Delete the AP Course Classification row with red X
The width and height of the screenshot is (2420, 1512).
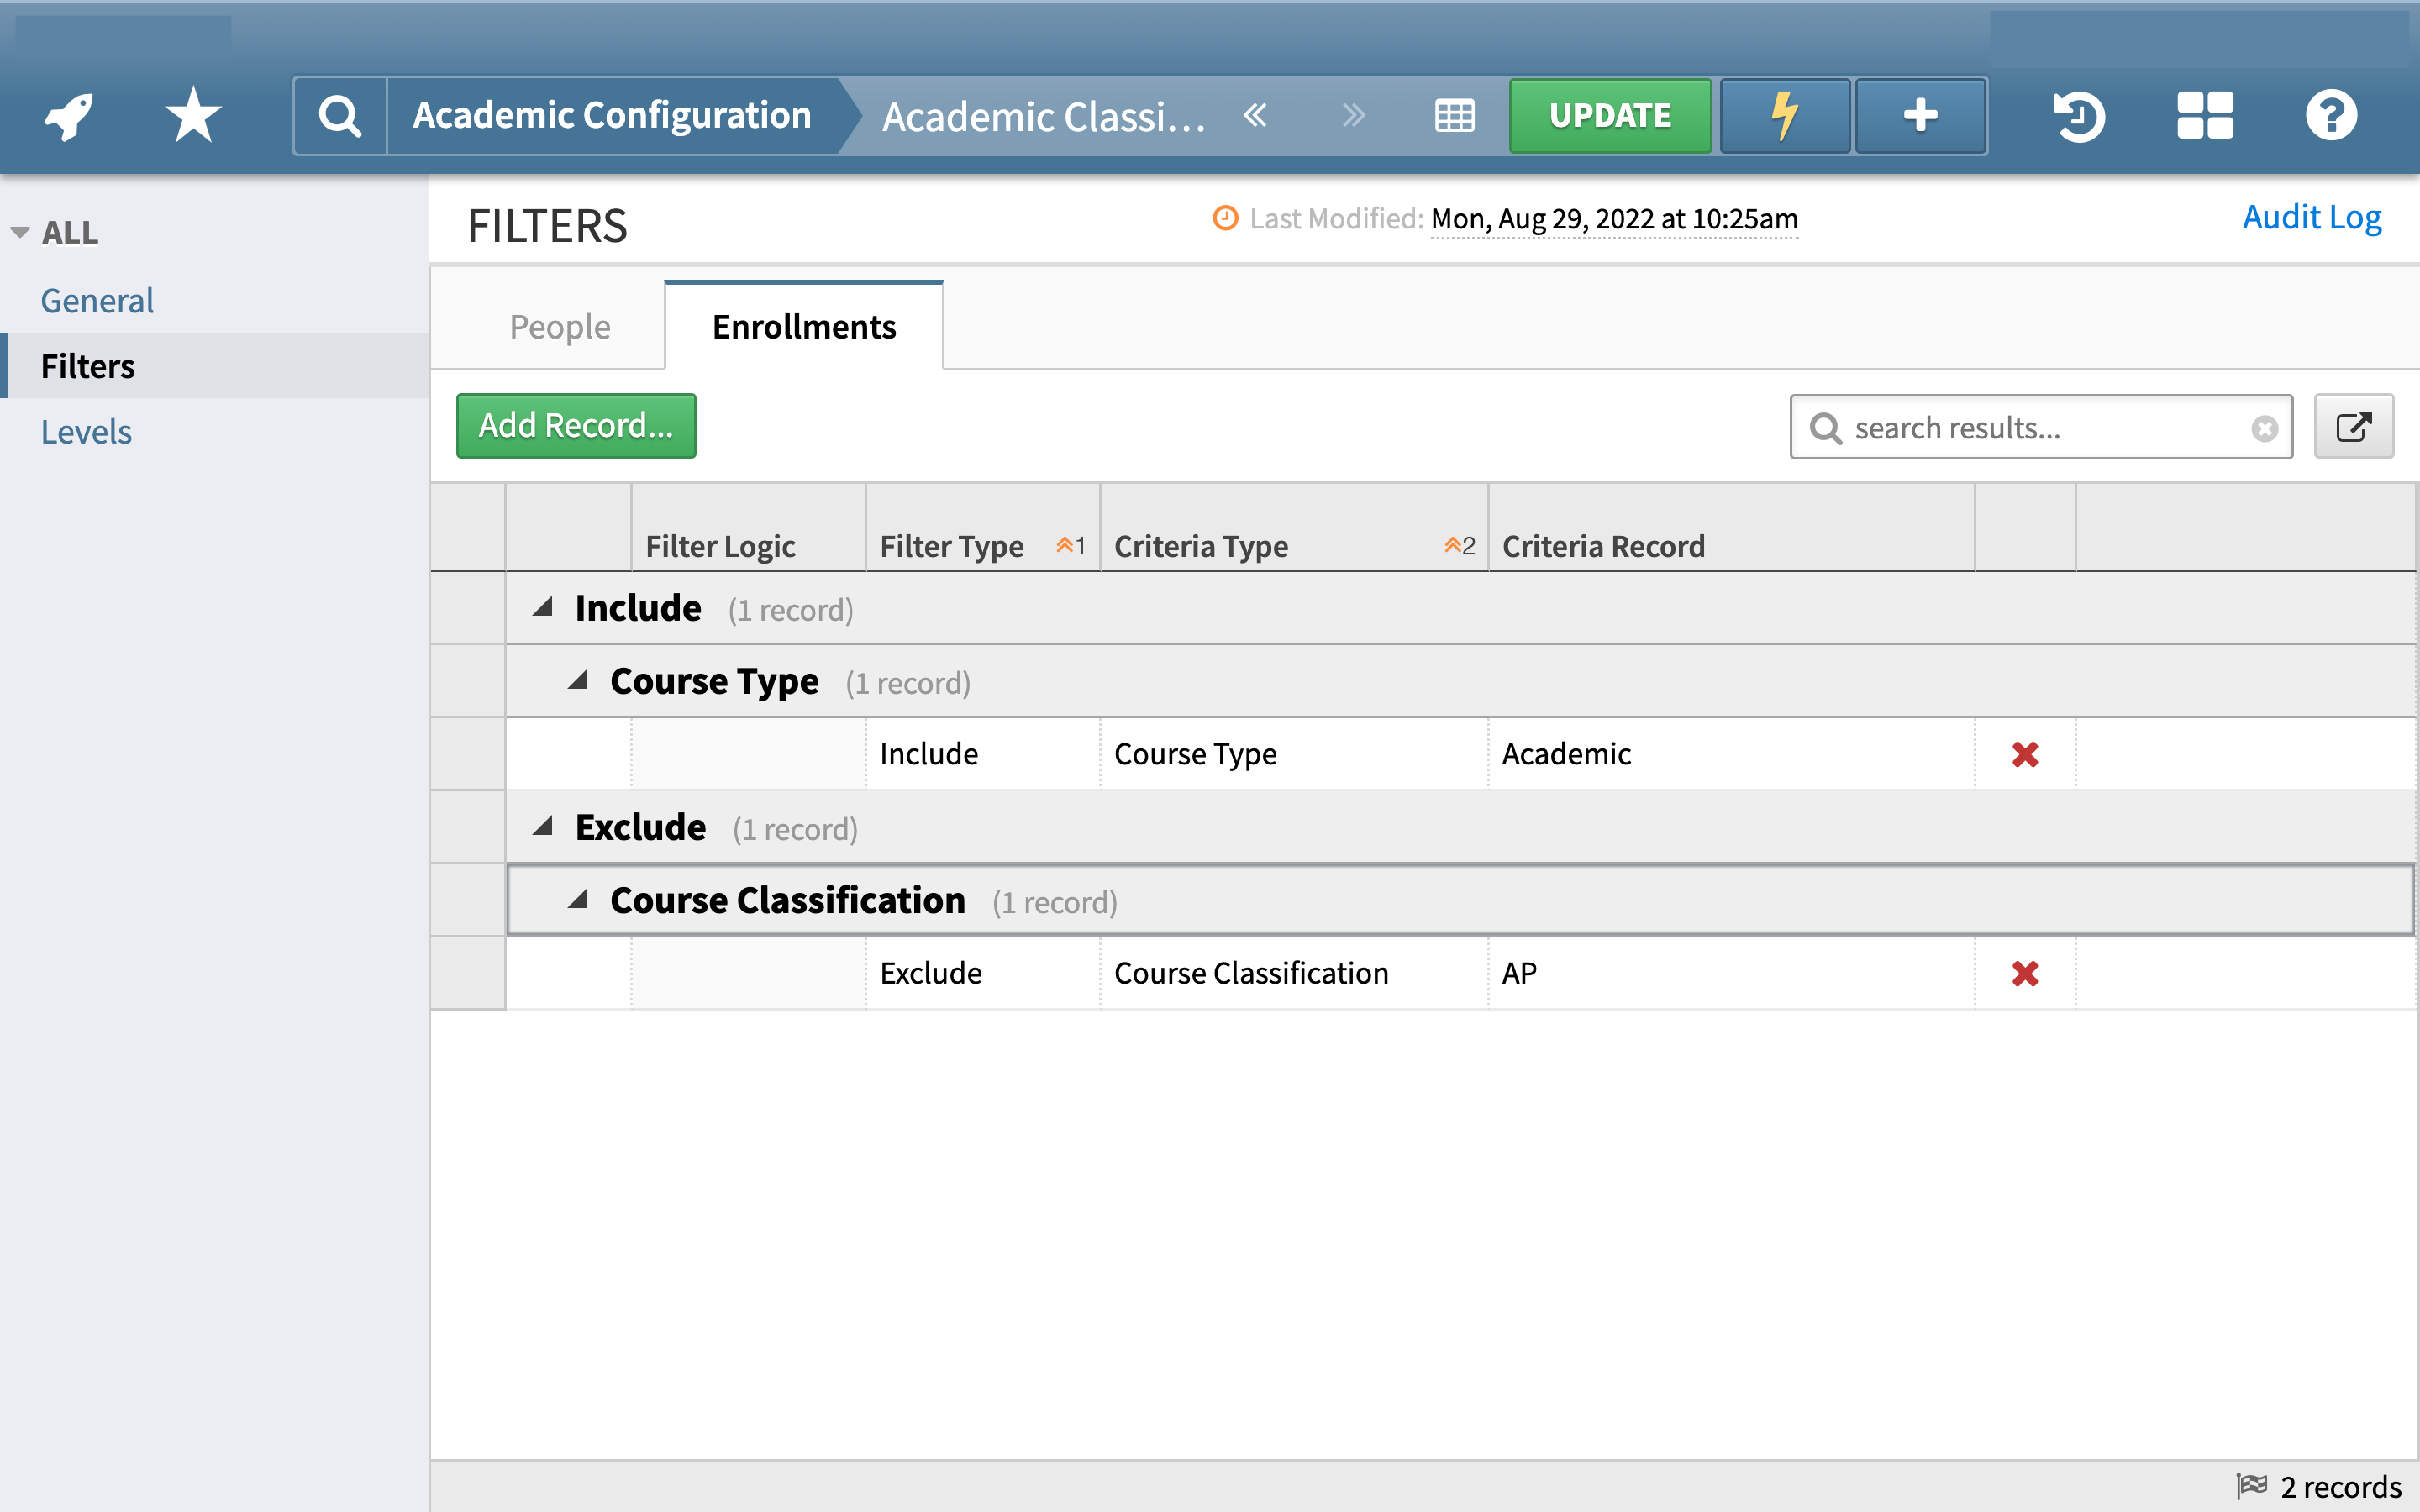click(x=2025, y=973)
